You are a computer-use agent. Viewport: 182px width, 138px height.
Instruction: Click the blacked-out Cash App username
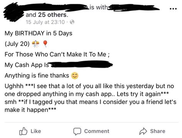point(81,64)
